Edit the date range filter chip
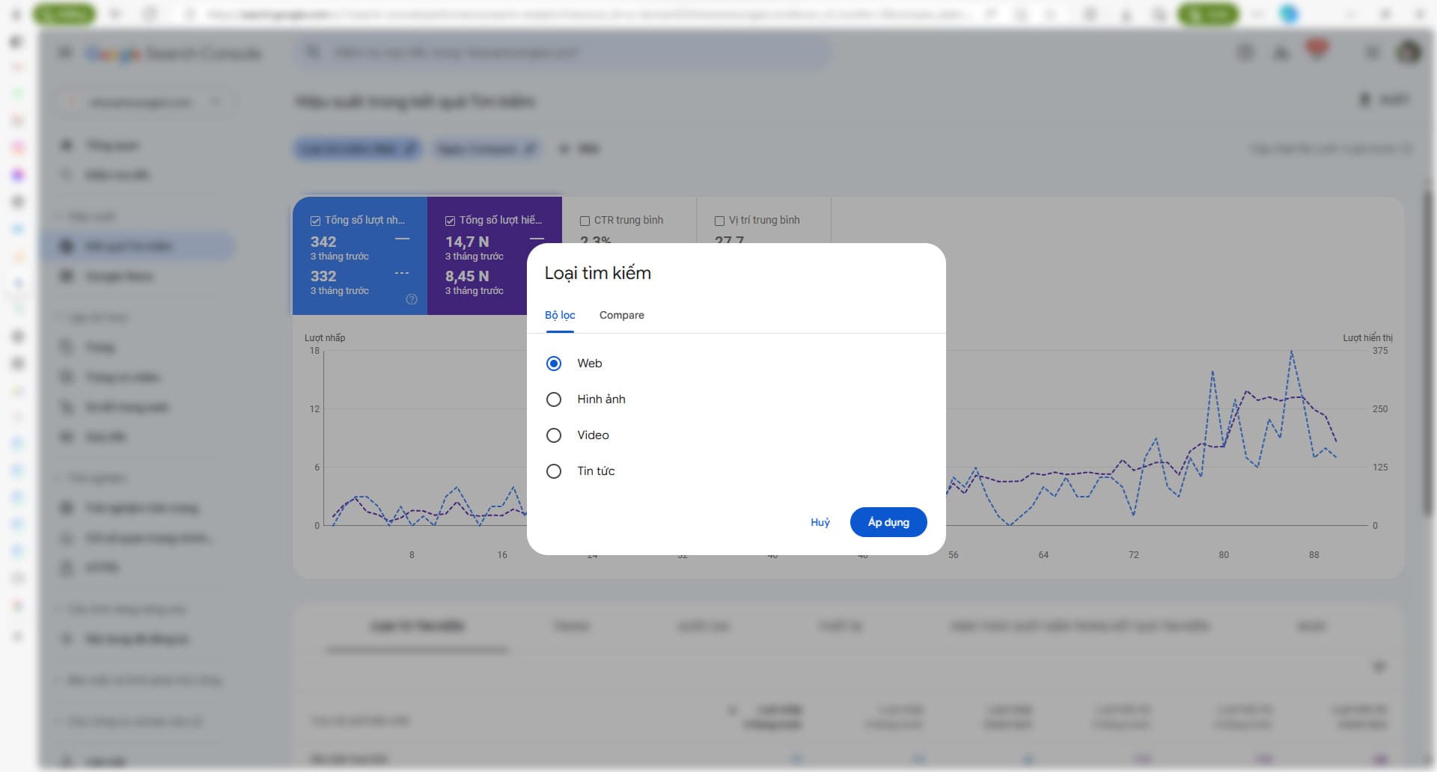The width and height of the screenshot is (1437, 772). click(486, 149)
